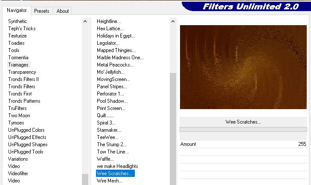Choose the Mo' Jellyfish... filter

(110, 72)
